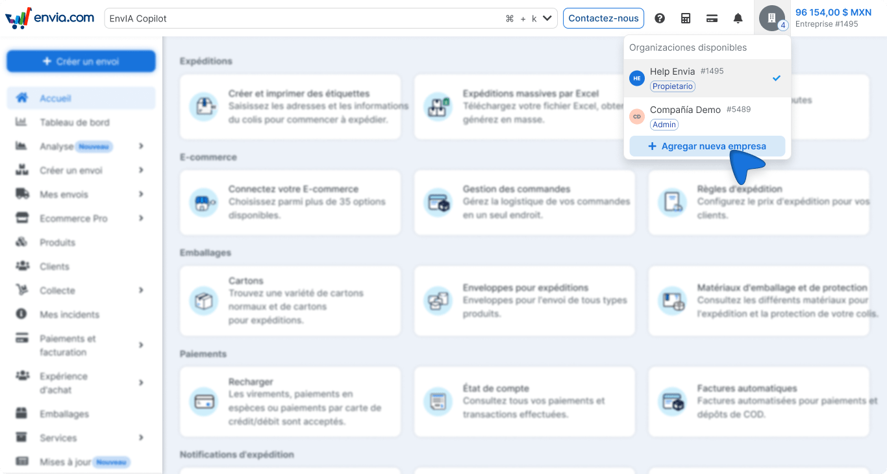The width and height of the screenshot is (887, 474).
Task: Open notifications bell icon
Action: [738, 18]
